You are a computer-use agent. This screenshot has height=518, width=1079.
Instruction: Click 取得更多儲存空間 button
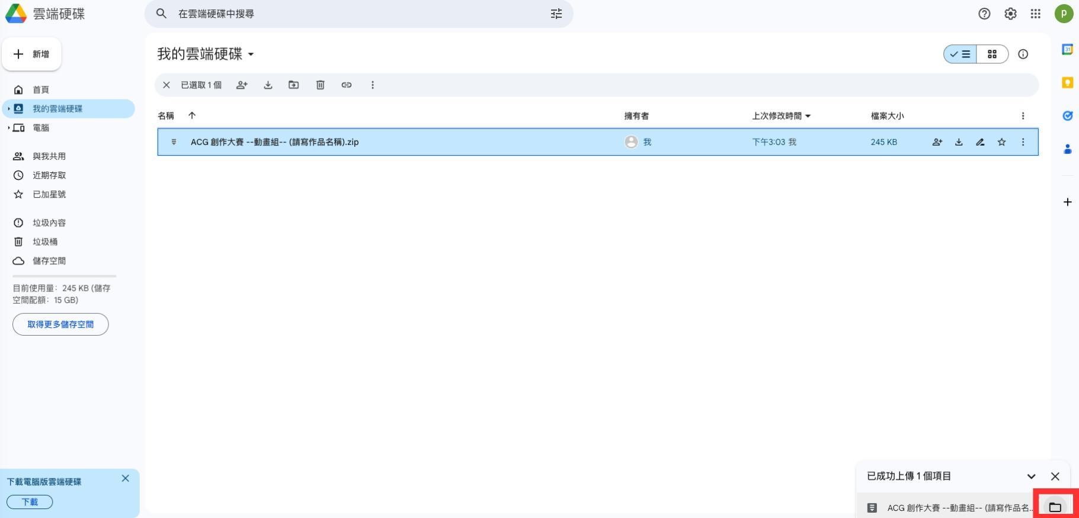tap(60, 324)
